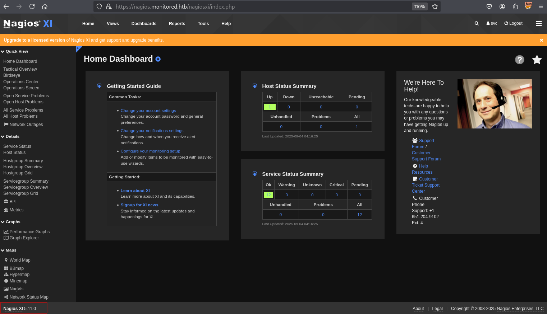Open the Tools menu
547x314 pixels.
[203, 24]
